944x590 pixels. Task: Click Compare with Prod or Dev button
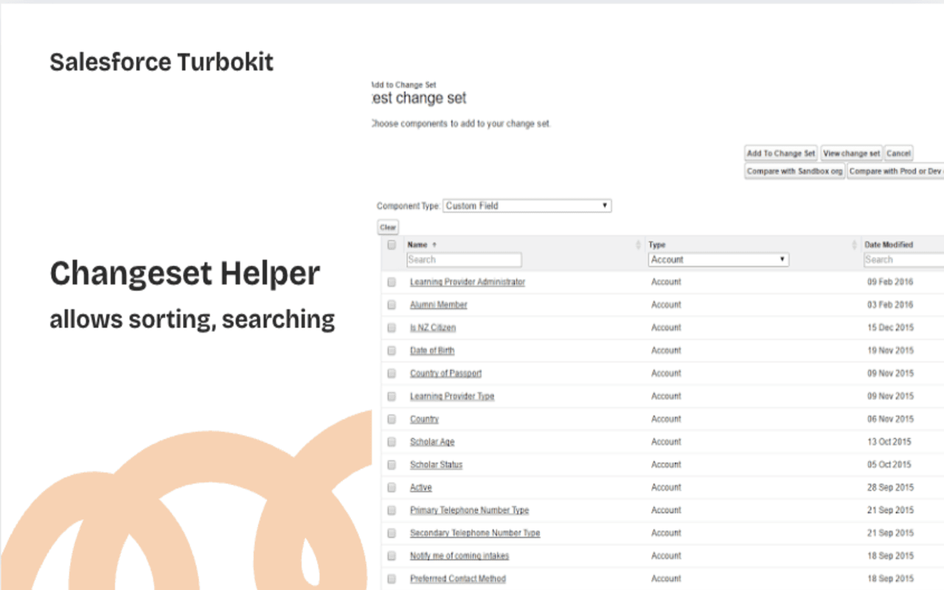pos(895,171)
